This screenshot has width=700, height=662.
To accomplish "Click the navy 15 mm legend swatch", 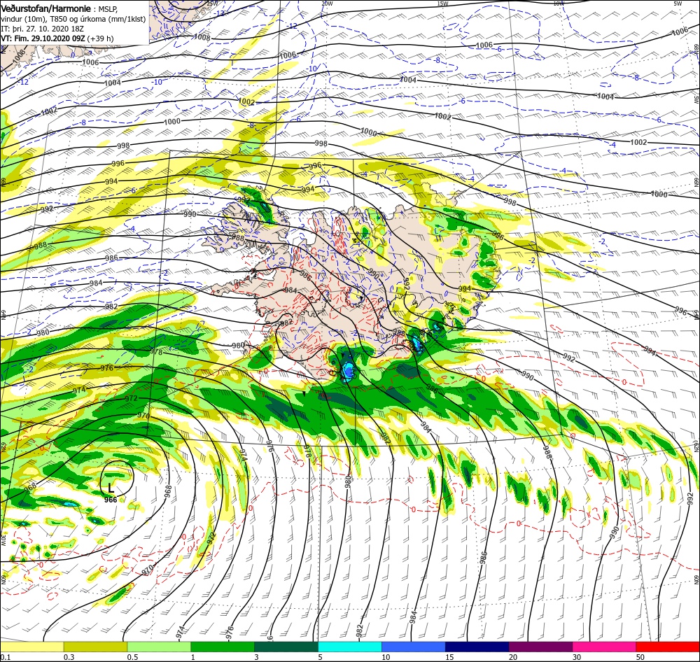I will (477, 647).
